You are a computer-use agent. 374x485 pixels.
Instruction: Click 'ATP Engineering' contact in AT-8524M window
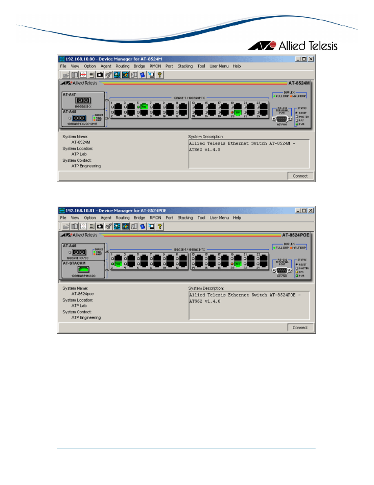(86, 166)
